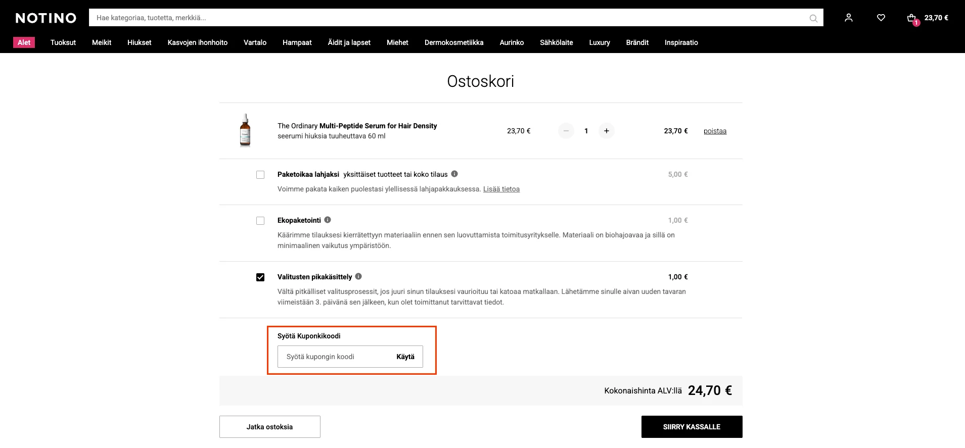Enable the Paketoikaa lahjaksi checkbox
Viewport: 965px width, 448px height.
260,175
